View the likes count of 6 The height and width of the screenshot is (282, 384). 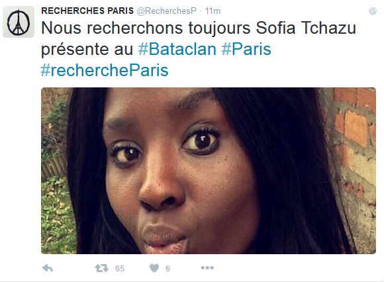tap(168, 269)
